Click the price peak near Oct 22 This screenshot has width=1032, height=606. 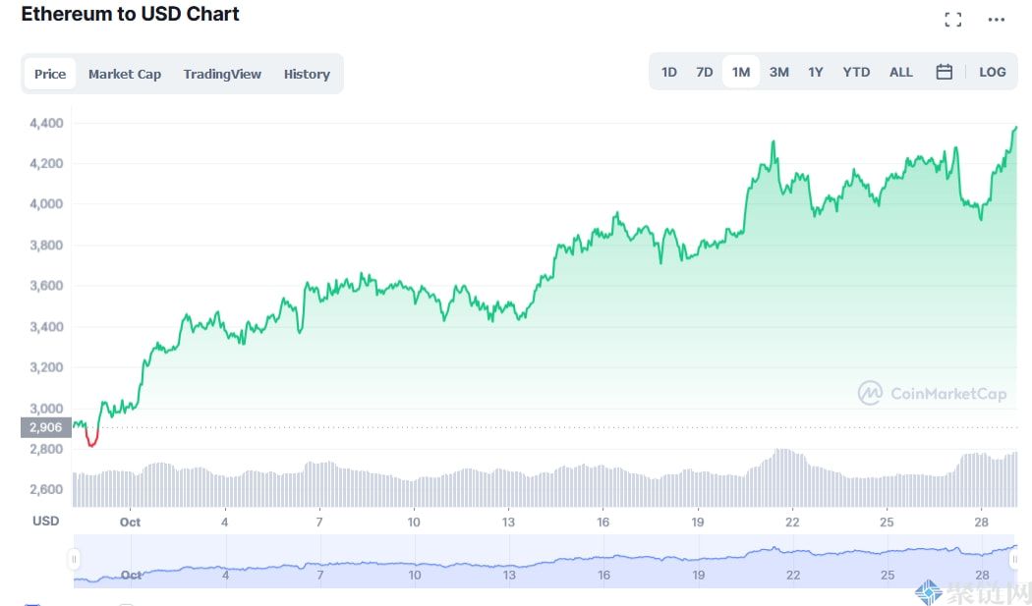tap(774, 142)
